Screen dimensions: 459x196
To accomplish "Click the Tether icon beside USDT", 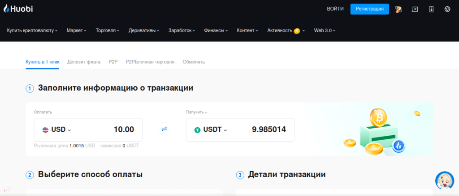I will (197, 130).
